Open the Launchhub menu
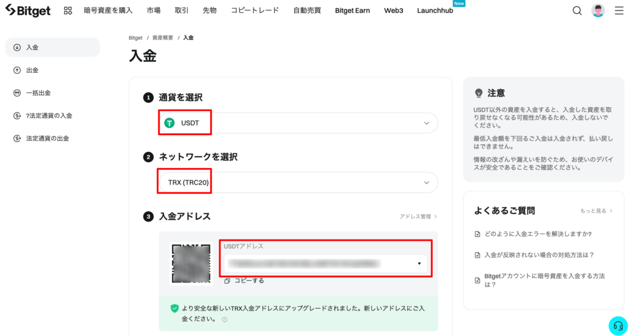This screenshot has width=638, height=336. 435,11
